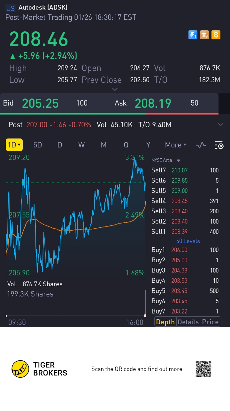
Task: Tap the Post-Market Trading timestamp
Action: [x=71, y=17]
